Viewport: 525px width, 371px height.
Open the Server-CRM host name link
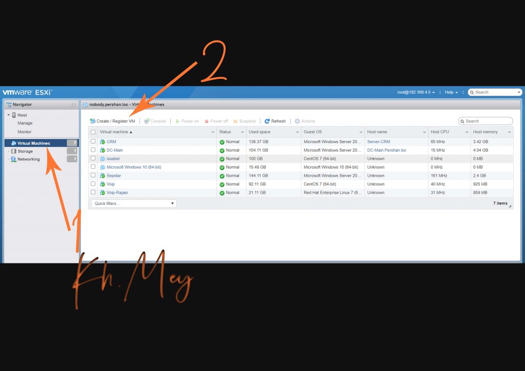pos(379,142)
